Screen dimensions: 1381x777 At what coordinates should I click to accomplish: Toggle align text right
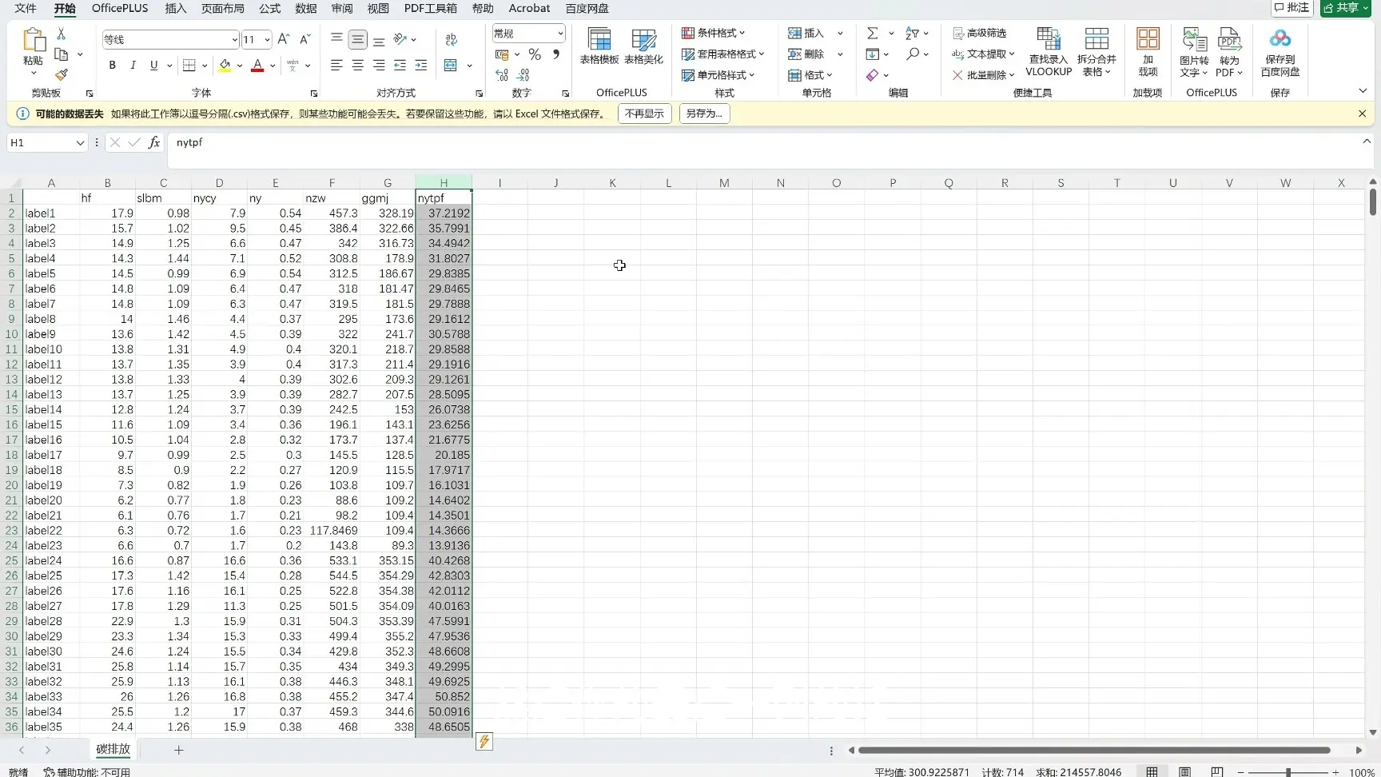pyautogui.click(x=379, y=65)
